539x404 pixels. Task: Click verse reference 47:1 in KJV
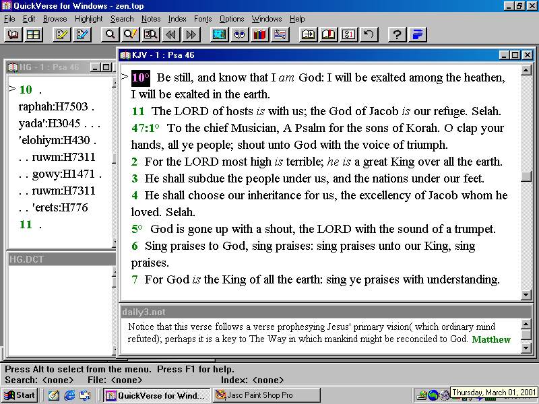tap(145, 128)
